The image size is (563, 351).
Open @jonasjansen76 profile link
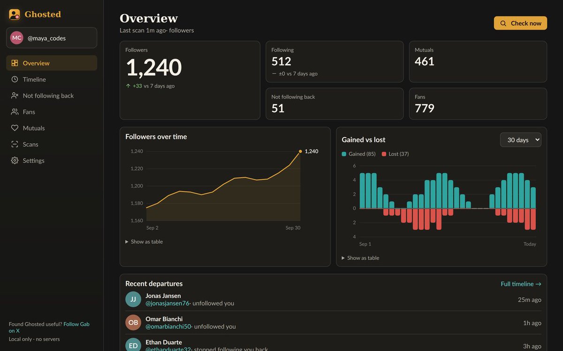click(x=167, y=303)
